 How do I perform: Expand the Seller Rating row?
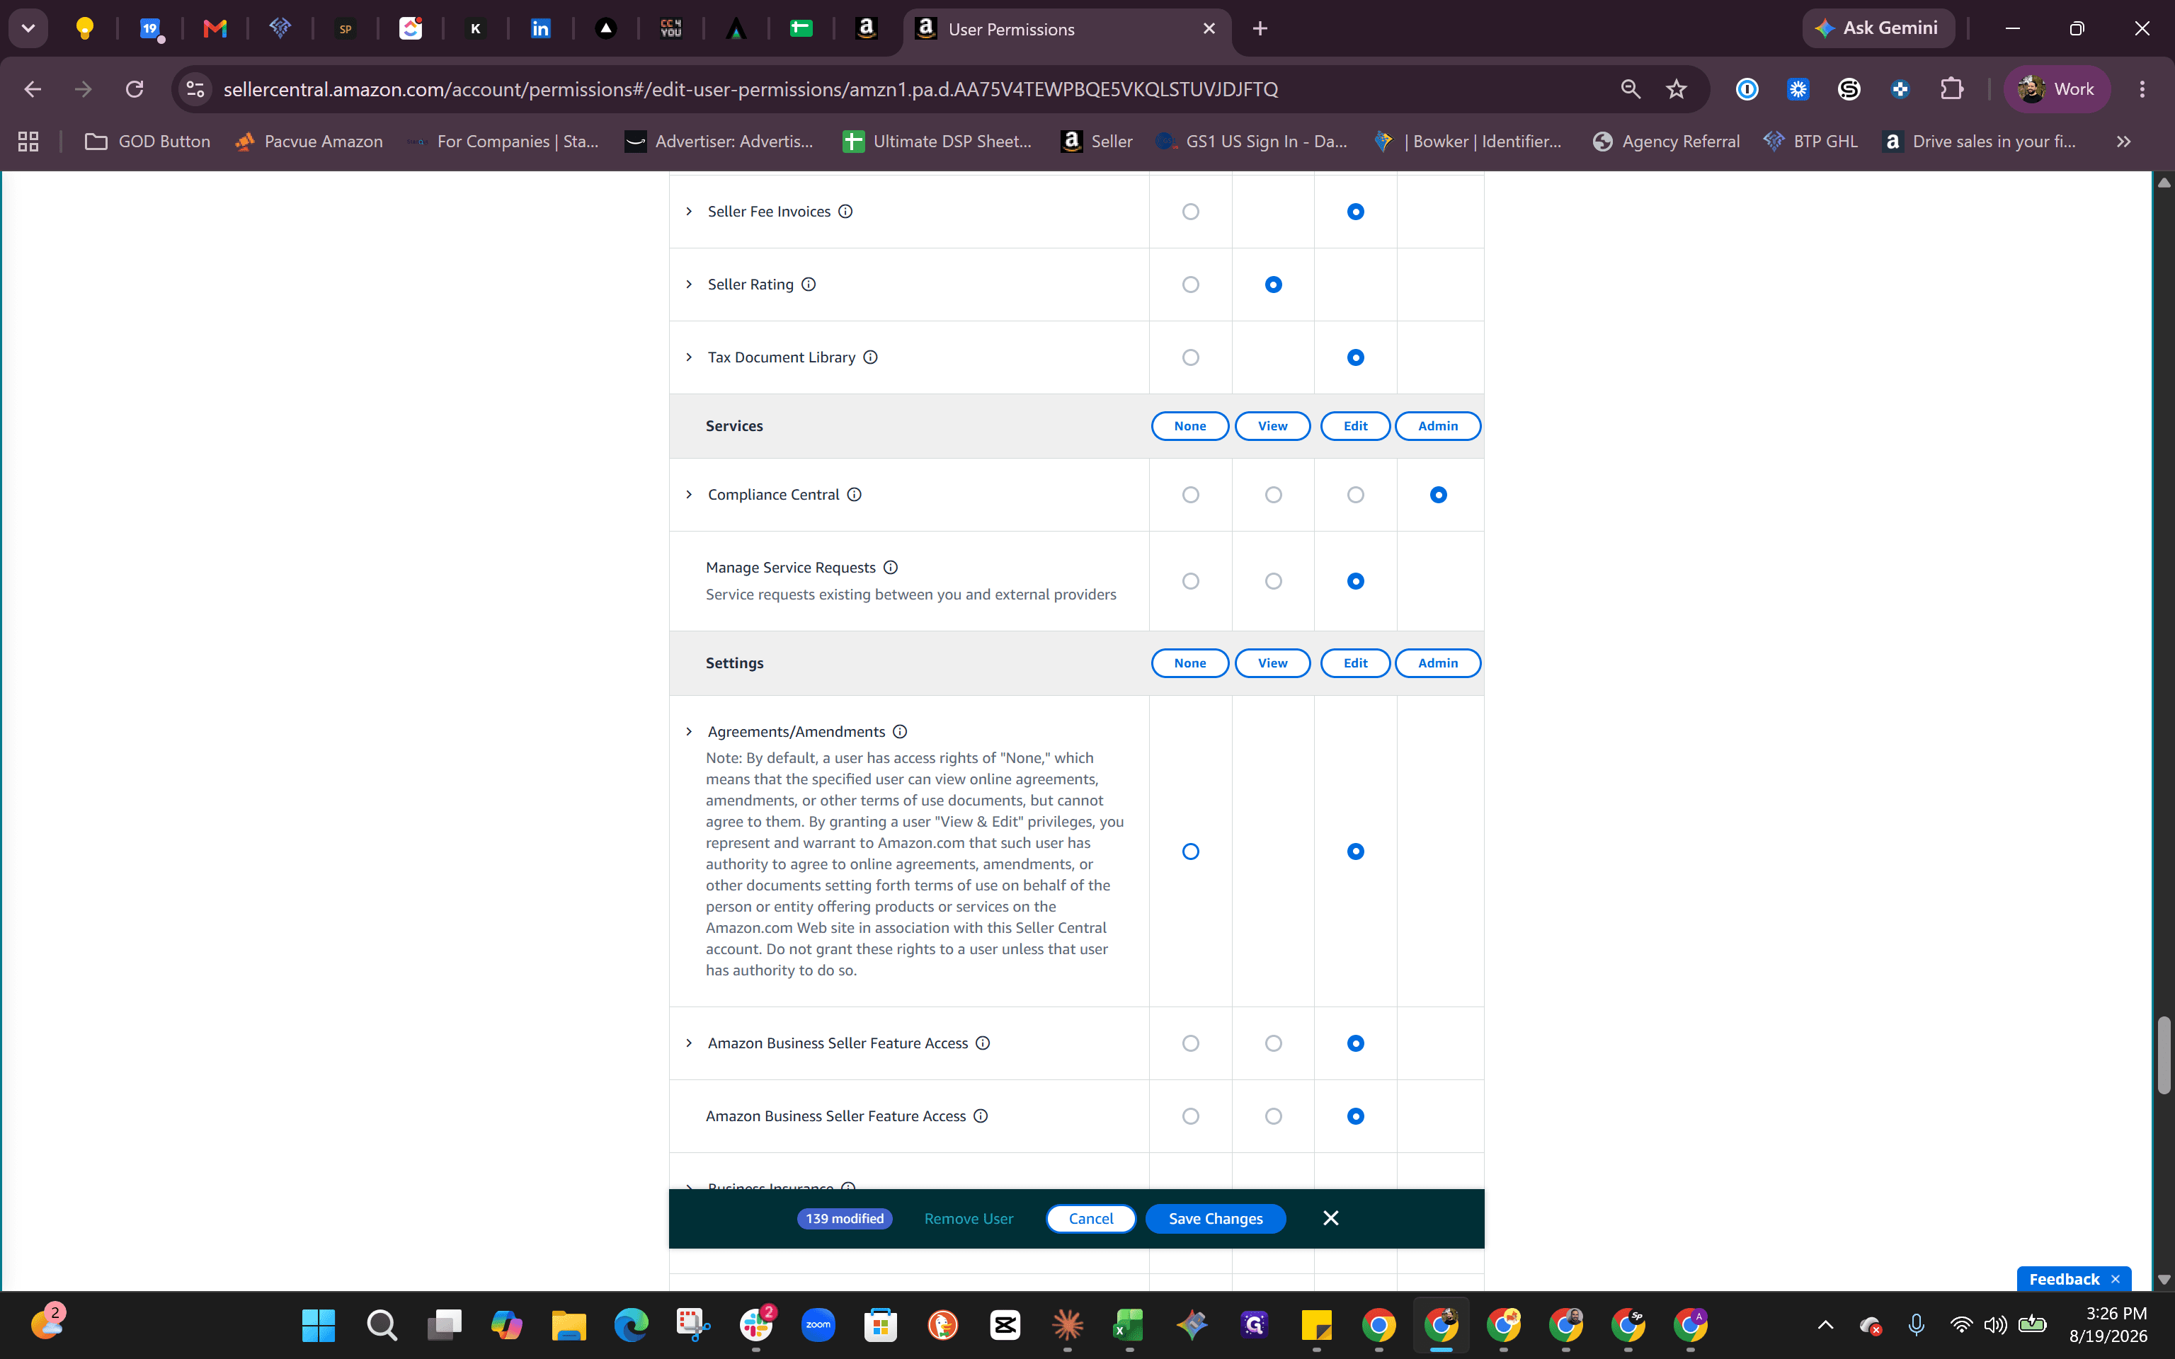coord(690,284)
